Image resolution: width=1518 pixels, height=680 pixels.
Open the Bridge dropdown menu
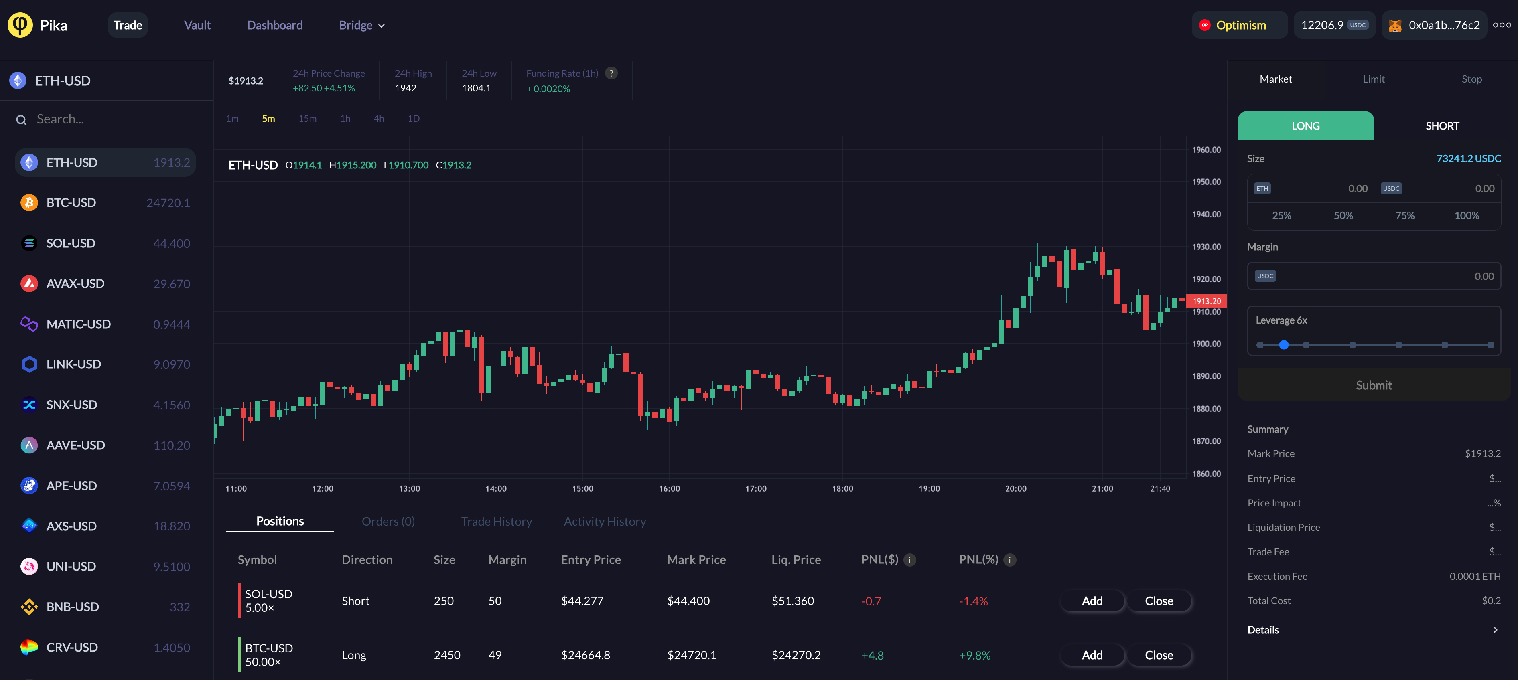[x=361, y=25]
